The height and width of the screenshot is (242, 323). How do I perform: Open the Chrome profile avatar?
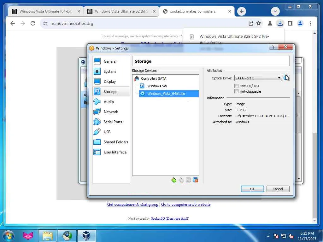click(300, 23)
